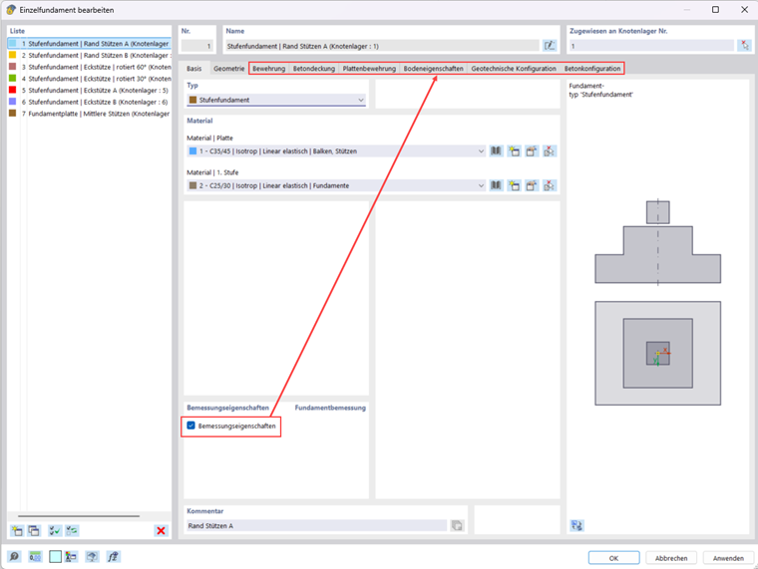Copy selected foundation in list toolbar

pos(34,531)
